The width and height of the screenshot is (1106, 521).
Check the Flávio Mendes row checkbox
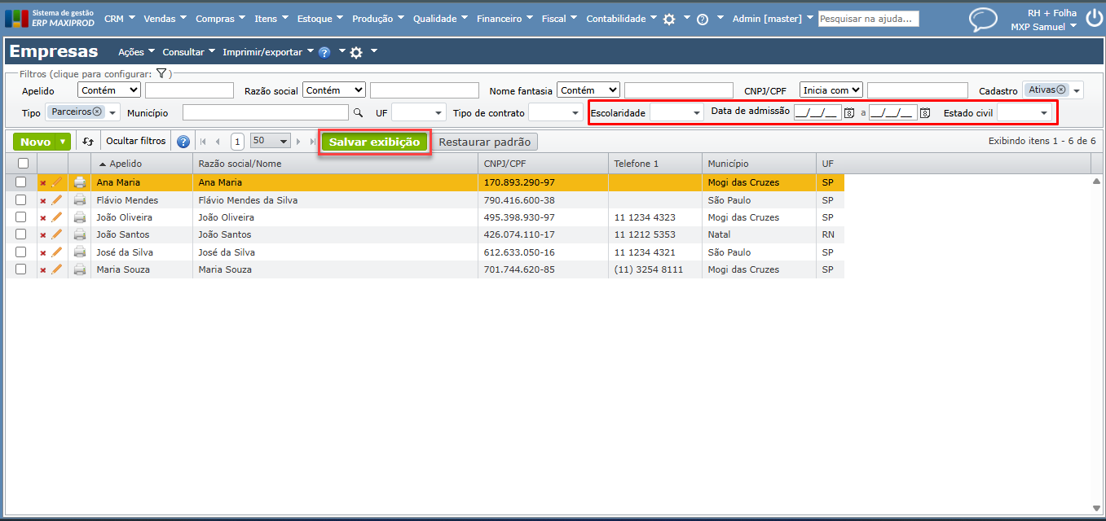[21, 199]
